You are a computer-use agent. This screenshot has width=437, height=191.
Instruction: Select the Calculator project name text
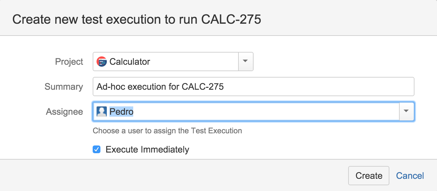(130, 62)
